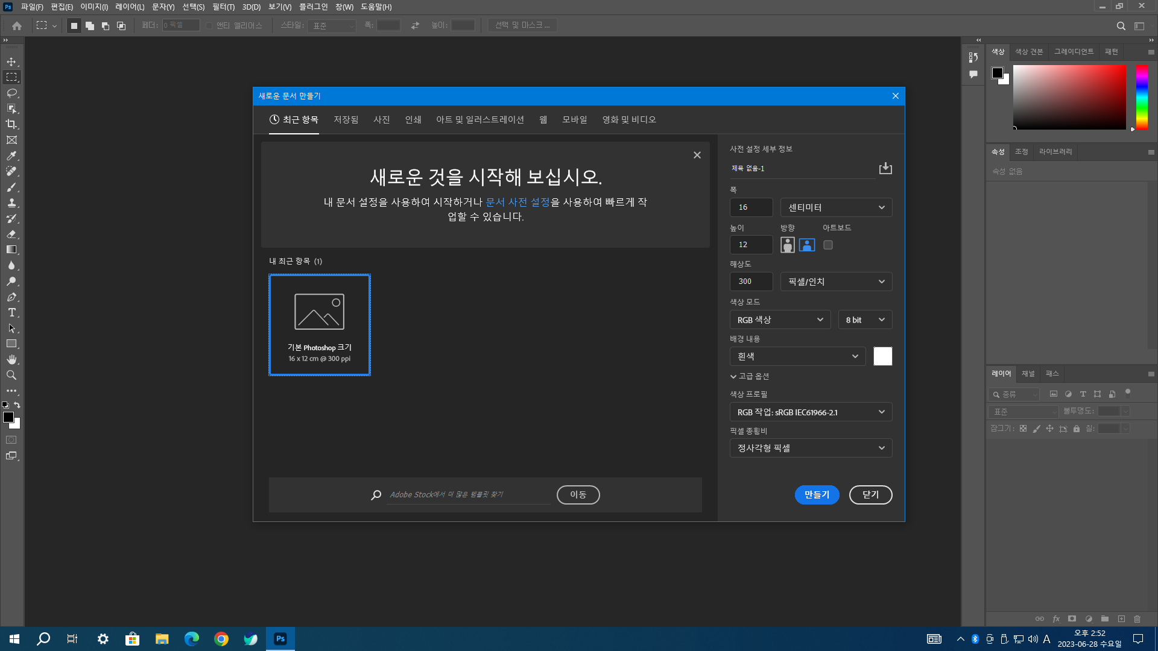Select the Zoom tool in toolbar
The image size is (1158, 651).
[11, 375]
